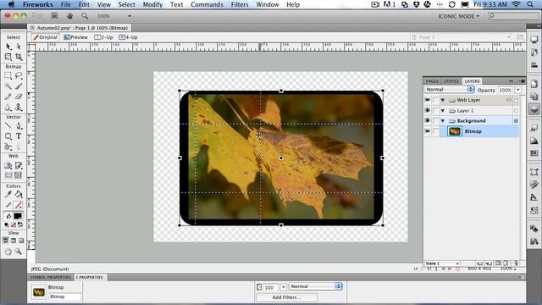
Task: Open the Layers panel blend mode dropdown
Action: click(x=449, y=90)
